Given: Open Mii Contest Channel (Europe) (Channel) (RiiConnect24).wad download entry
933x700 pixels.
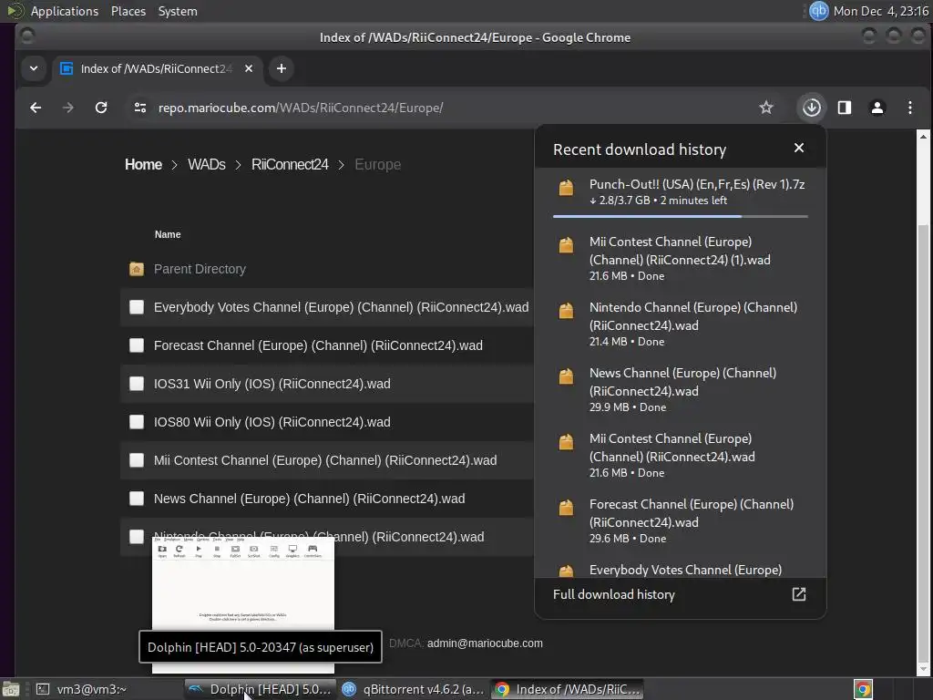Looking at the screenshot, I should click(680, 456).
